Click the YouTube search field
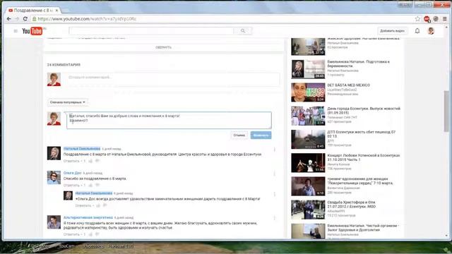 pyautogui.click(x=151, y=31)
